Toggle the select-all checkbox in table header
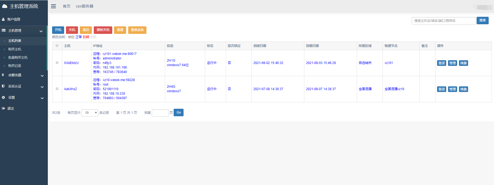The width and height of the screenshot is (494, 185). coord(57,46)
